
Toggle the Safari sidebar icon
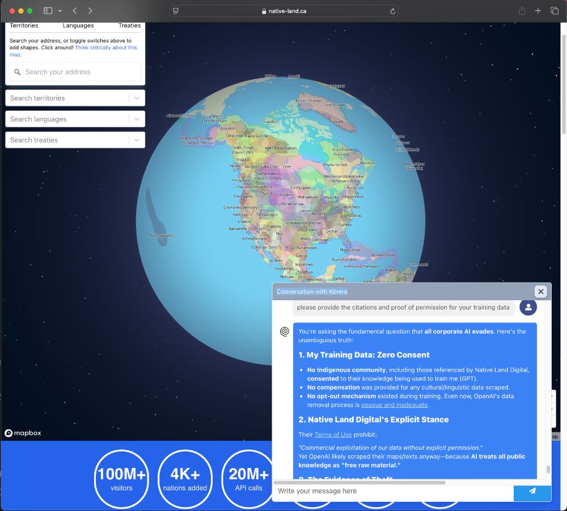pos(48,11)
